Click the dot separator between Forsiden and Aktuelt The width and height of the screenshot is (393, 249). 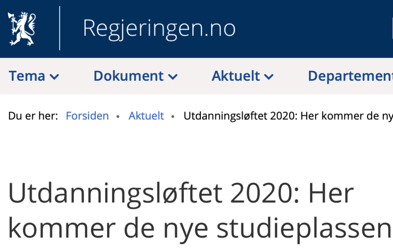point(118,116)
